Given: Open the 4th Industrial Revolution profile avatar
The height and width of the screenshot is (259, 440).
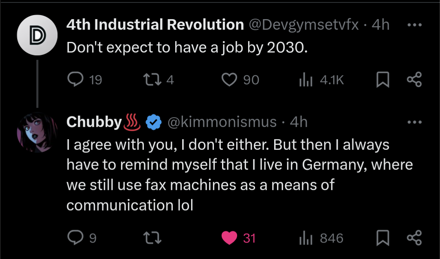Looking at the screenshot, I should coord(37,35).
